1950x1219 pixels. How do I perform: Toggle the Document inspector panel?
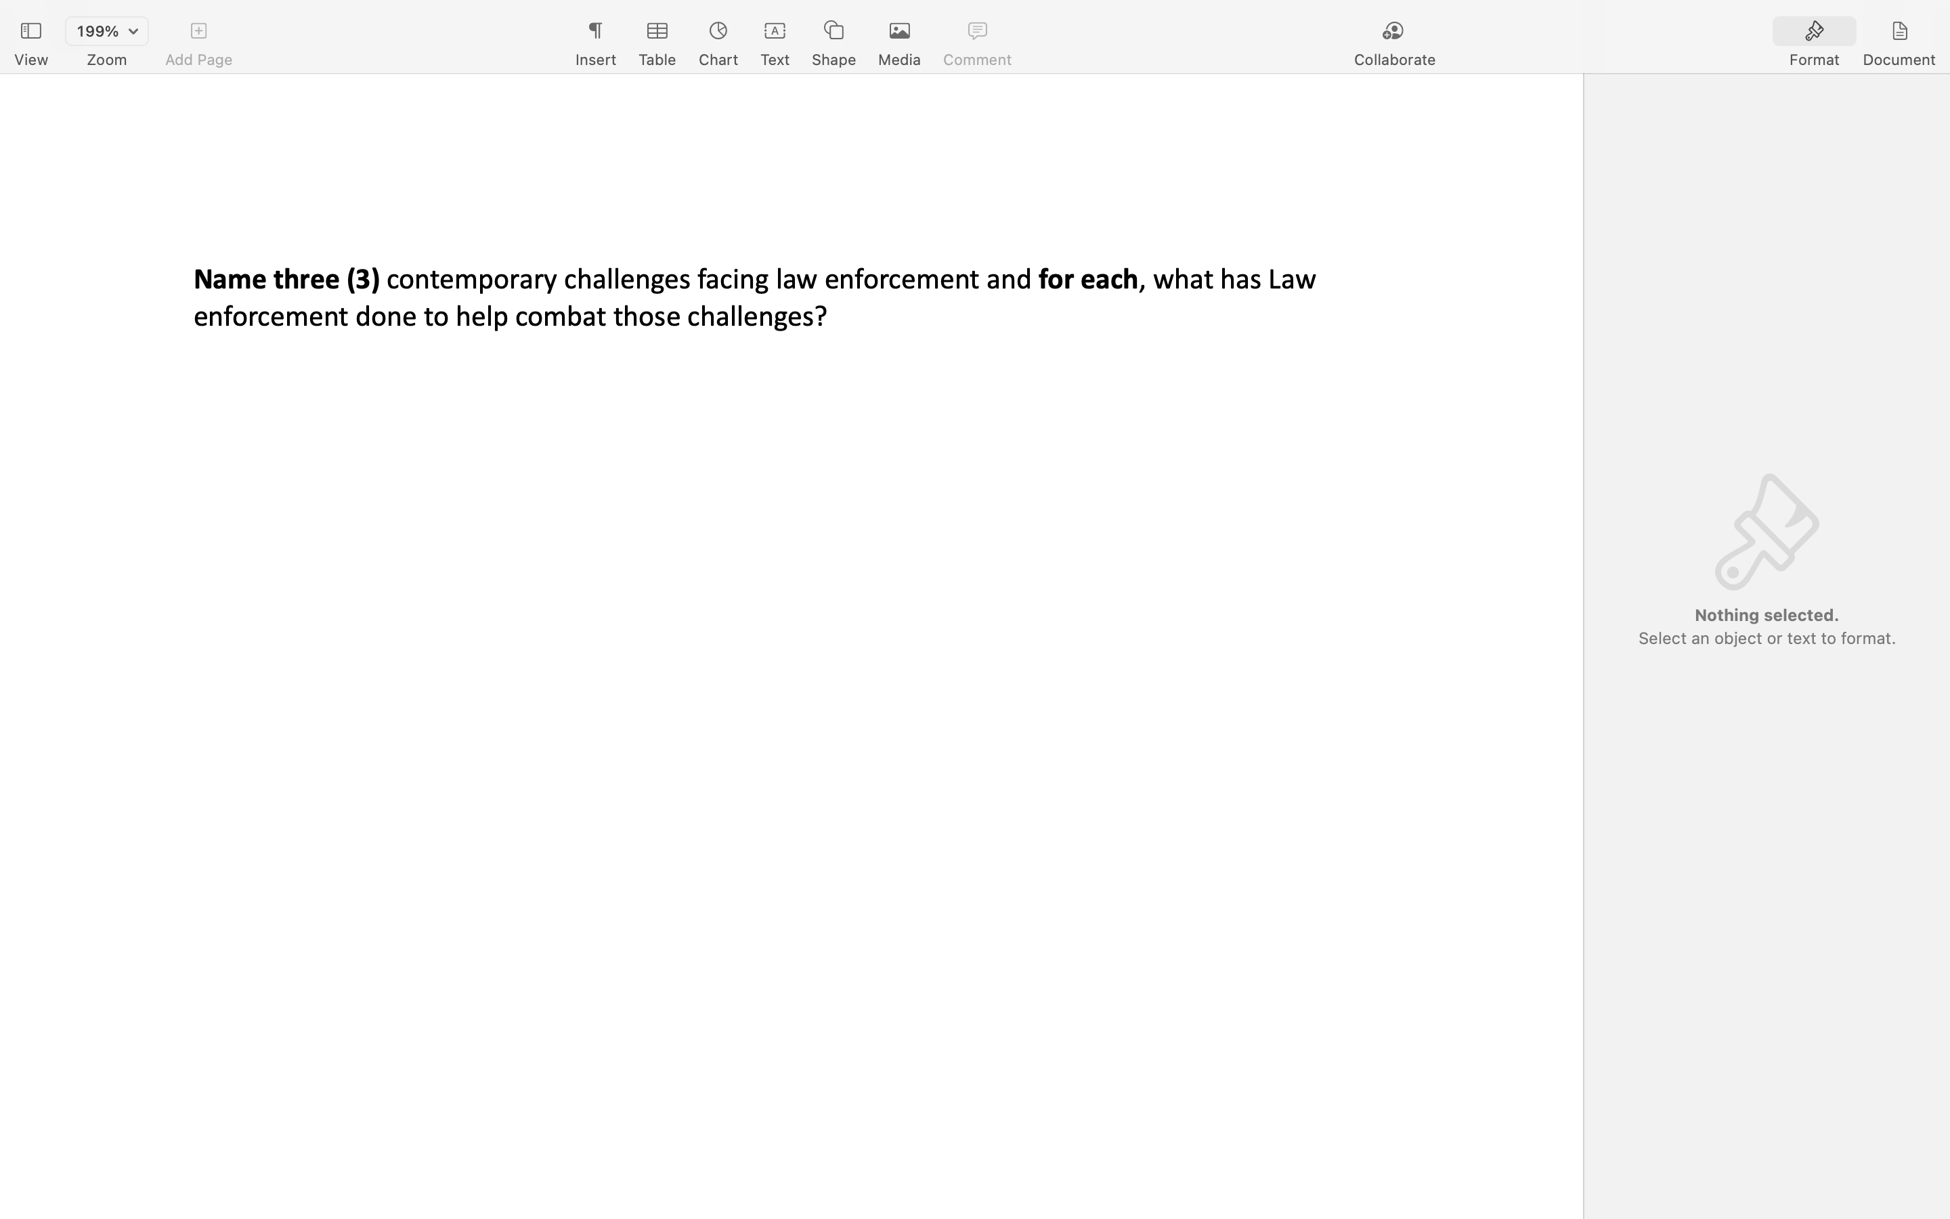click(x=1899, y=30)
